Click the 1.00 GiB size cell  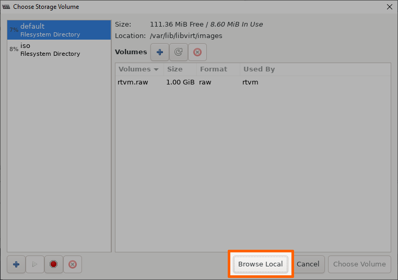pos(180,82)
